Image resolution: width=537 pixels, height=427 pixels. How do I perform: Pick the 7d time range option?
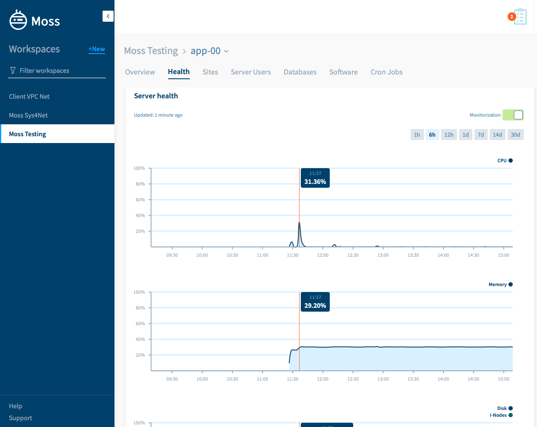[481, 135]
